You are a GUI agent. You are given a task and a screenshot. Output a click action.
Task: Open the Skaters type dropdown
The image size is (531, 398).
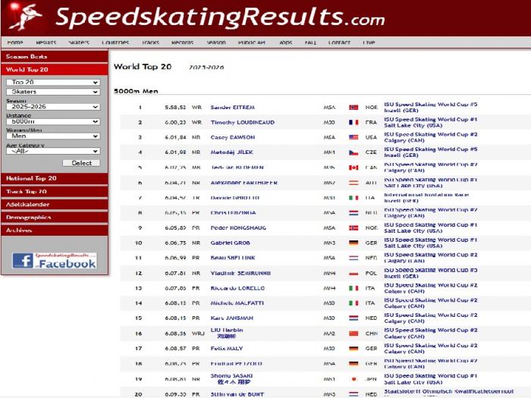pos(53,92)
